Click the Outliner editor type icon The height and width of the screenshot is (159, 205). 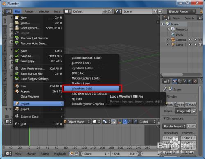166,18
